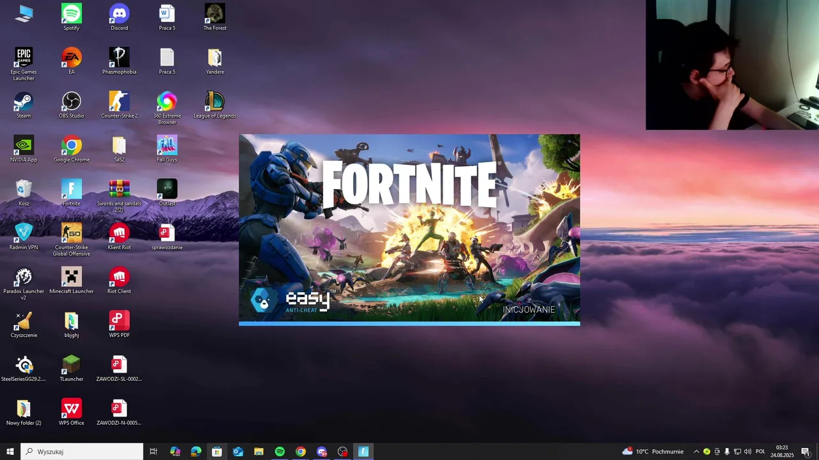Select the NVIDIA App desktop icon
Viewport: 819px width, 460px height.
tap(24, 149)
